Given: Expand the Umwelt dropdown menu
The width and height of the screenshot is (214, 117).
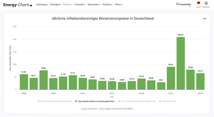Looking at the screenshot, I should (80, 4).
